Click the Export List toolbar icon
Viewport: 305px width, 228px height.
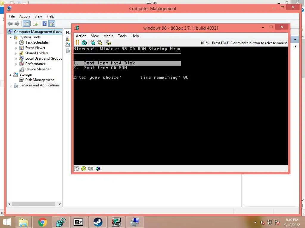[35, 24]
